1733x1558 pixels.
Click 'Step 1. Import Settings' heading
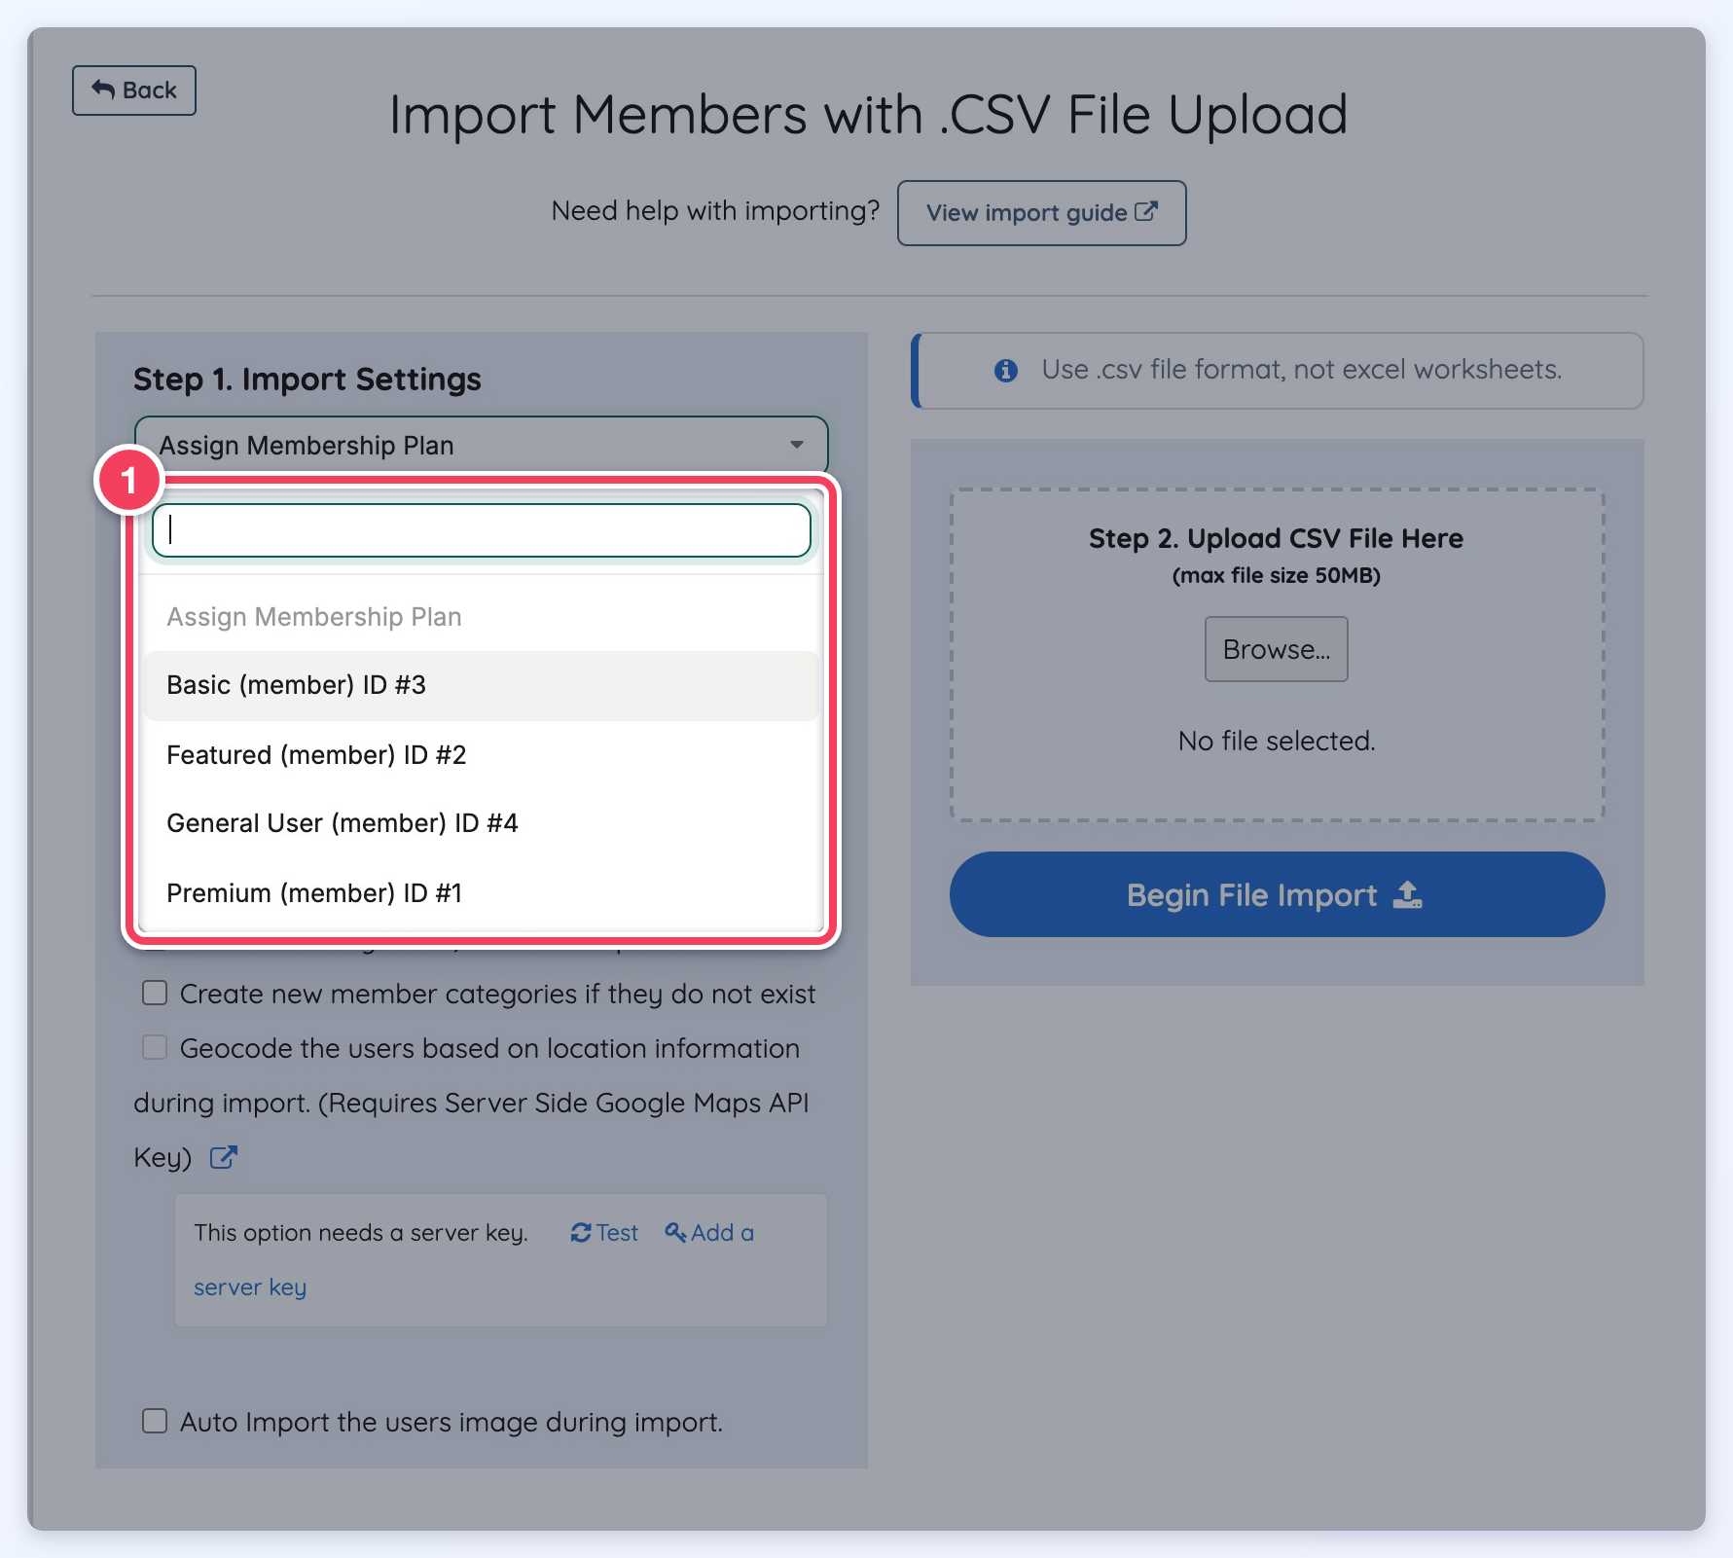pyautogui.click(x=307, y=380)
